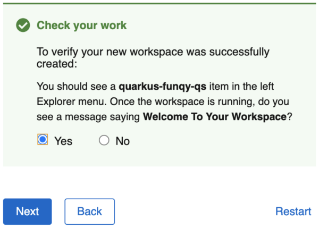Select the Yes radio button
This screenshot has width=319, height=229.
click(x=43, y=140)
